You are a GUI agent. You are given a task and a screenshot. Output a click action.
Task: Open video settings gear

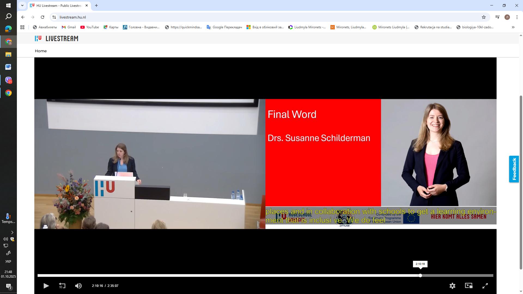[x=452, y=286]
